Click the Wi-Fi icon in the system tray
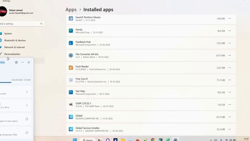This screenshot has width=250, height=141. pos(227,140)
